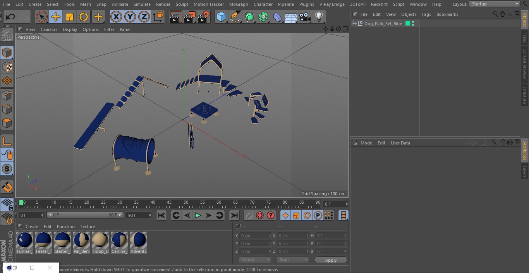Toggle the rotation keyframe channel icon
The height and width of the screenshot is (273, 529).
307,215
